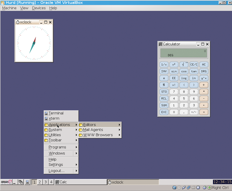Click the square root calculator key
Image resolution: width=232 pixels, height=191 pixels.
click(x=184, y=65)
